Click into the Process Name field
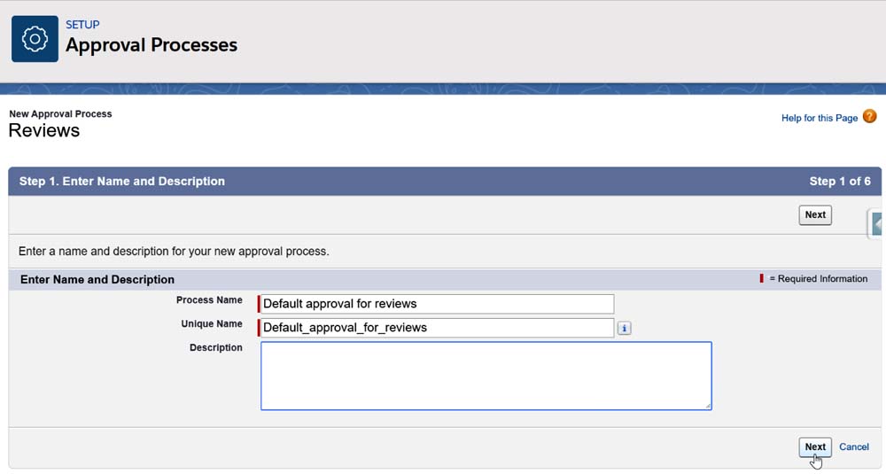 [x=437, y=304]
